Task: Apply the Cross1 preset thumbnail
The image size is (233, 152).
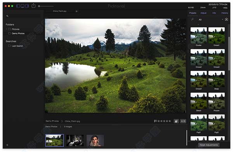Action: [217, 35]
